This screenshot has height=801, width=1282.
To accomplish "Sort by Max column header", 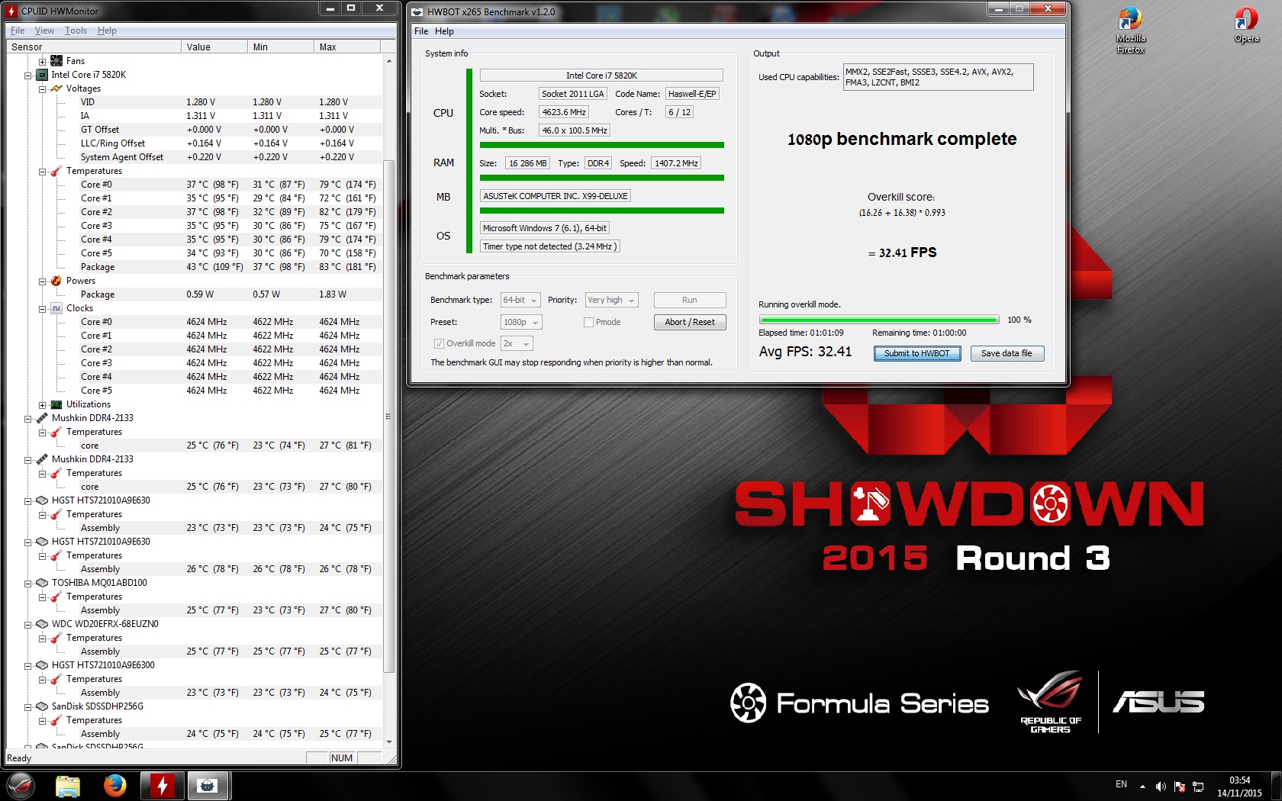I will (x=347, y=47).
